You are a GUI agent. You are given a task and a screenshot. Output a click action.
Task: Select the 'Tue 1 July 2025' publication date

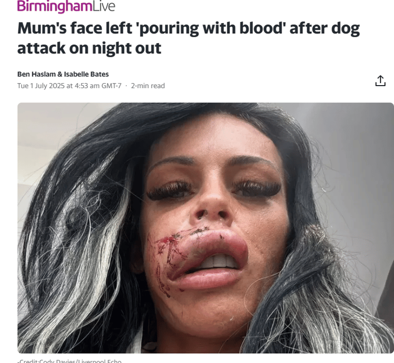[x=41, y=86]
